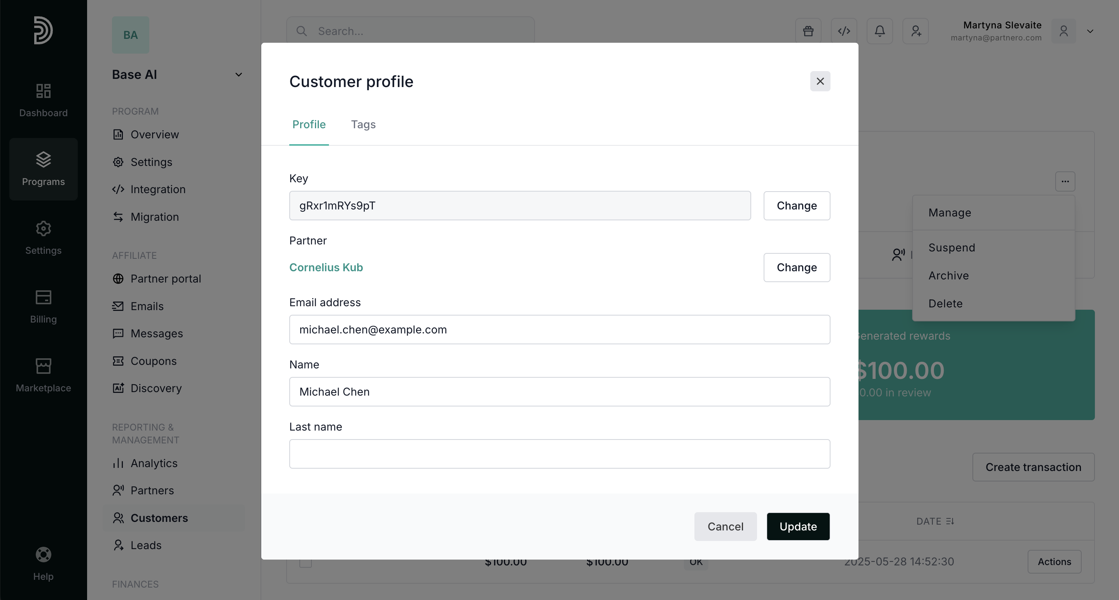1119x600 pixels.
Task: Click the three-dots more options button
Action: click(x=1065, y=181)
